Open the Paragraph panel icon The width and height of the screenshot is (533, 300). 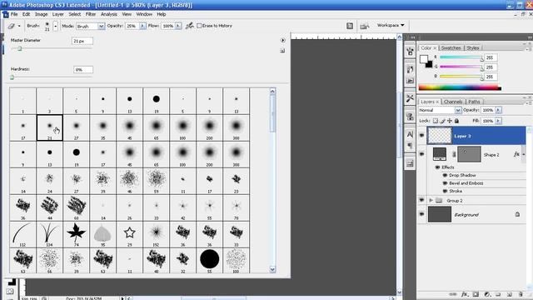click(410, 146)
